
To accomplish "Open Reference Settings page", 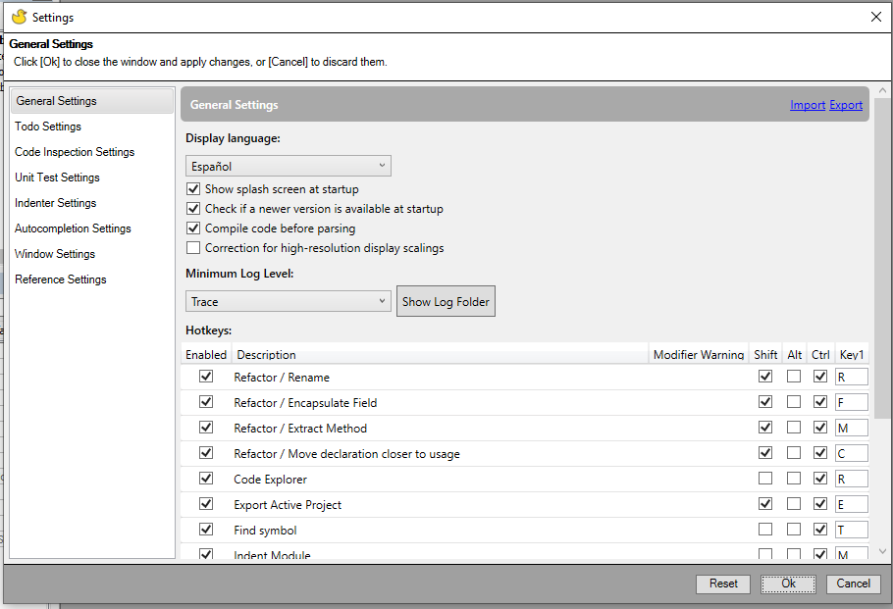I will click(x=61, y=279).
